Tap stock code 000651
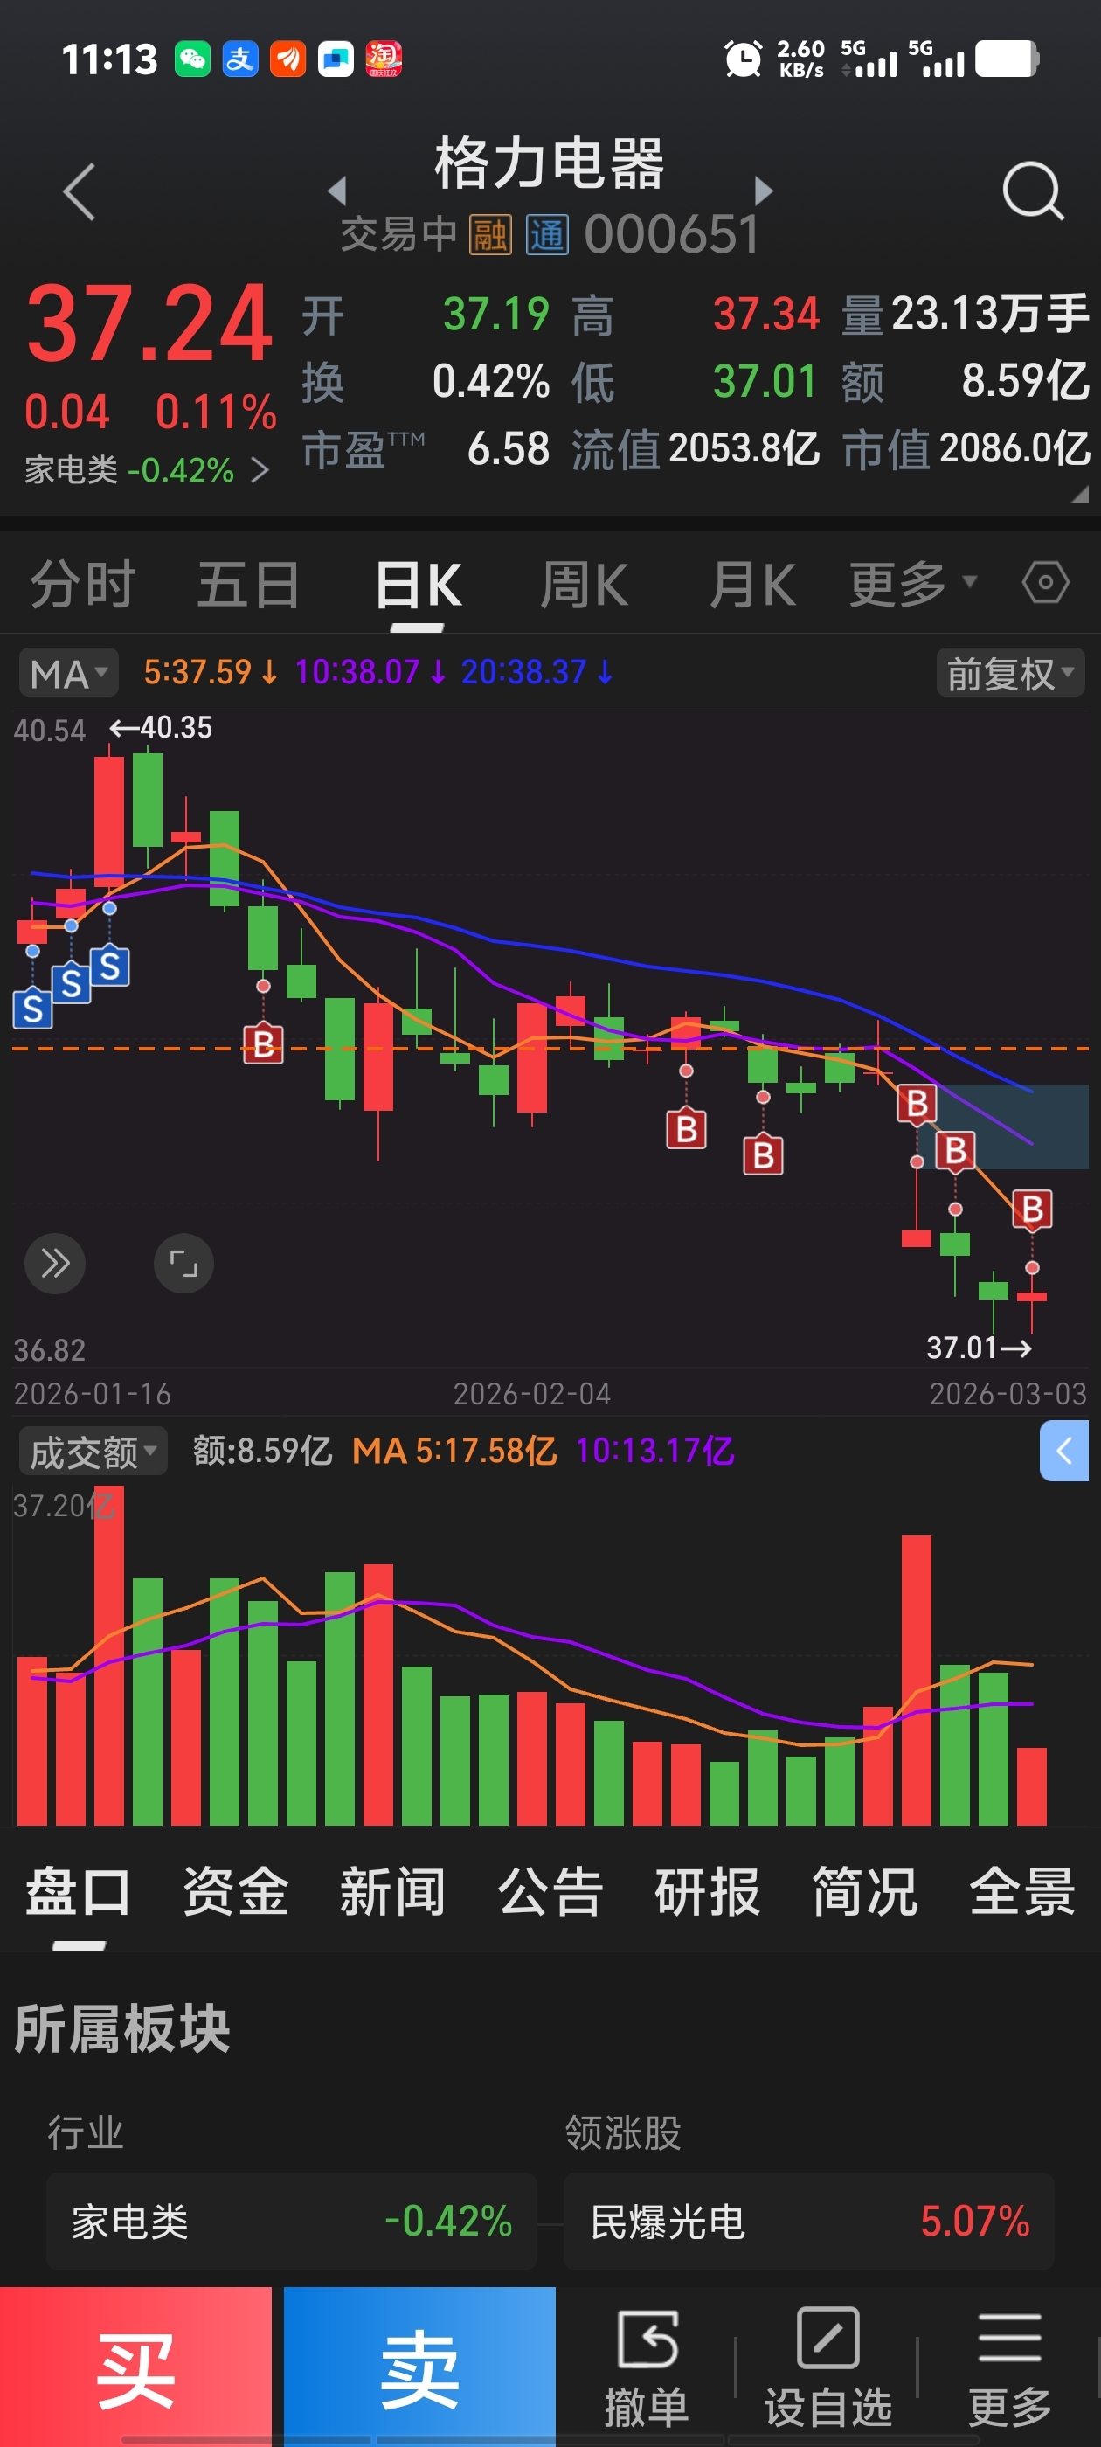 672,234
